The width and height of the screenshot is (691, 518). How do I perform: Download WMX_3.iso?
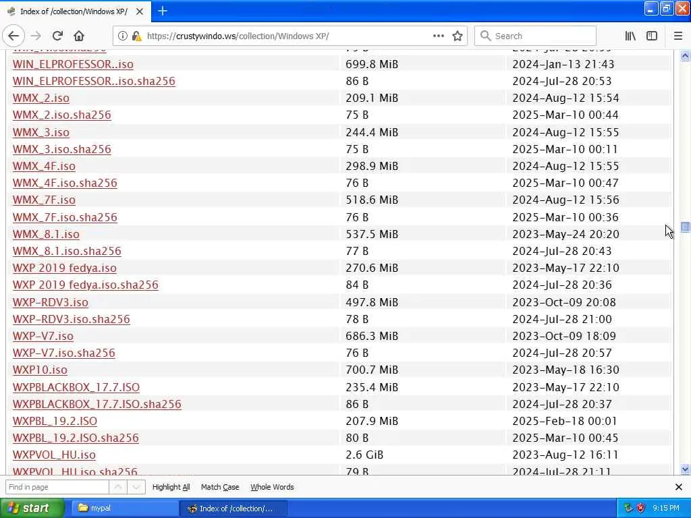(41, 132)
